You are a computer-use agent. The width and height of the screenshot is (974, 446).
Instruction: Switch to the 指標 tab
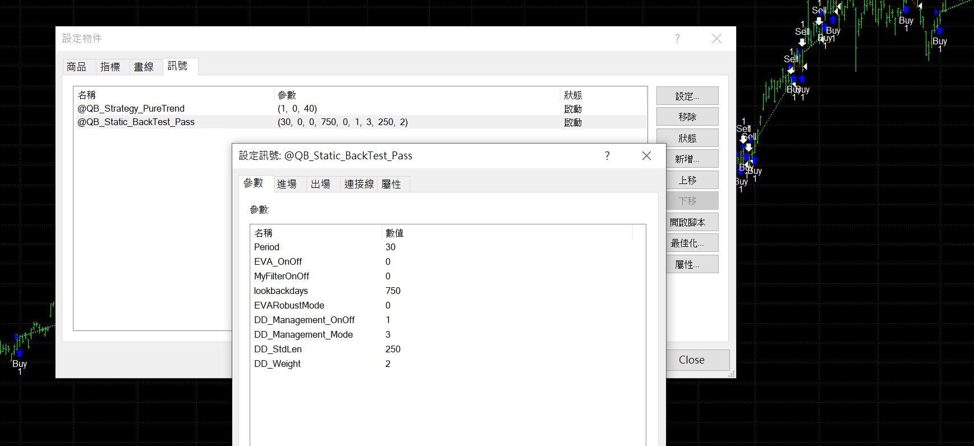pos(111,67)
